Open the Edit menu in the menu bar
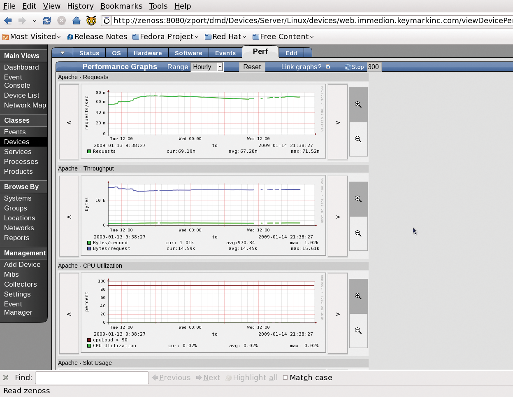 click(x=29, y=6)
